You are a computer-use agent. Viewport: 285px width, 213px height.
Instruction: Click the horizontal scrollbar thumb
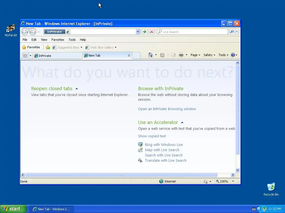(121, 175)
